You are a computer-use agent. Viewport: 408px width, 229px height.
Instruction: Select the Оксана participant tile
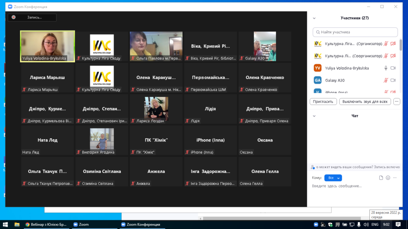tap(265, 140)
